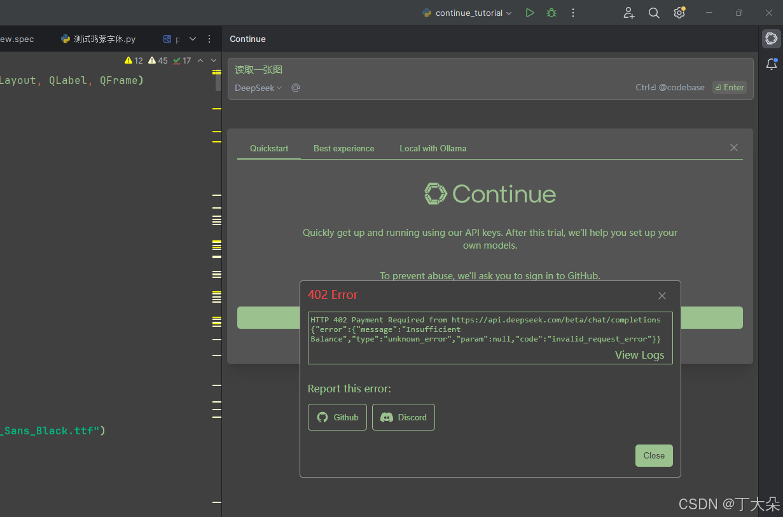This screenshot has height=517, width=783.
Task: Open the DeepSeek model selector
Action: coord(258,88)
